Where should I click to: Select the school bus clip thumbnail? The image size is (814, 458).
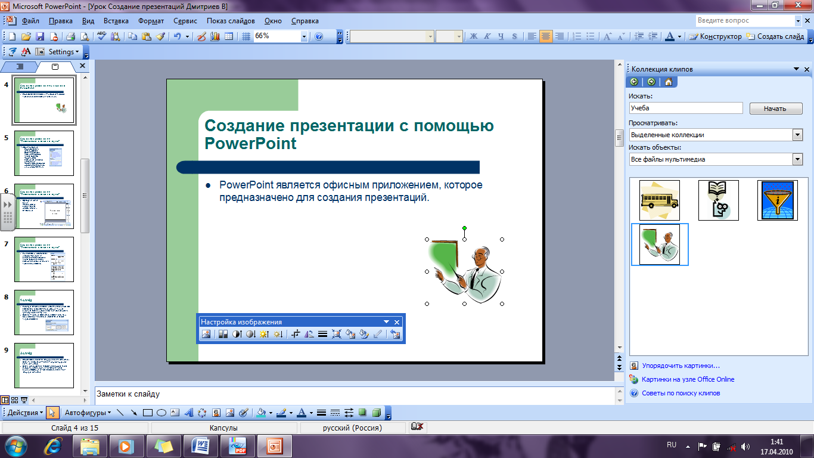point(659,200)
